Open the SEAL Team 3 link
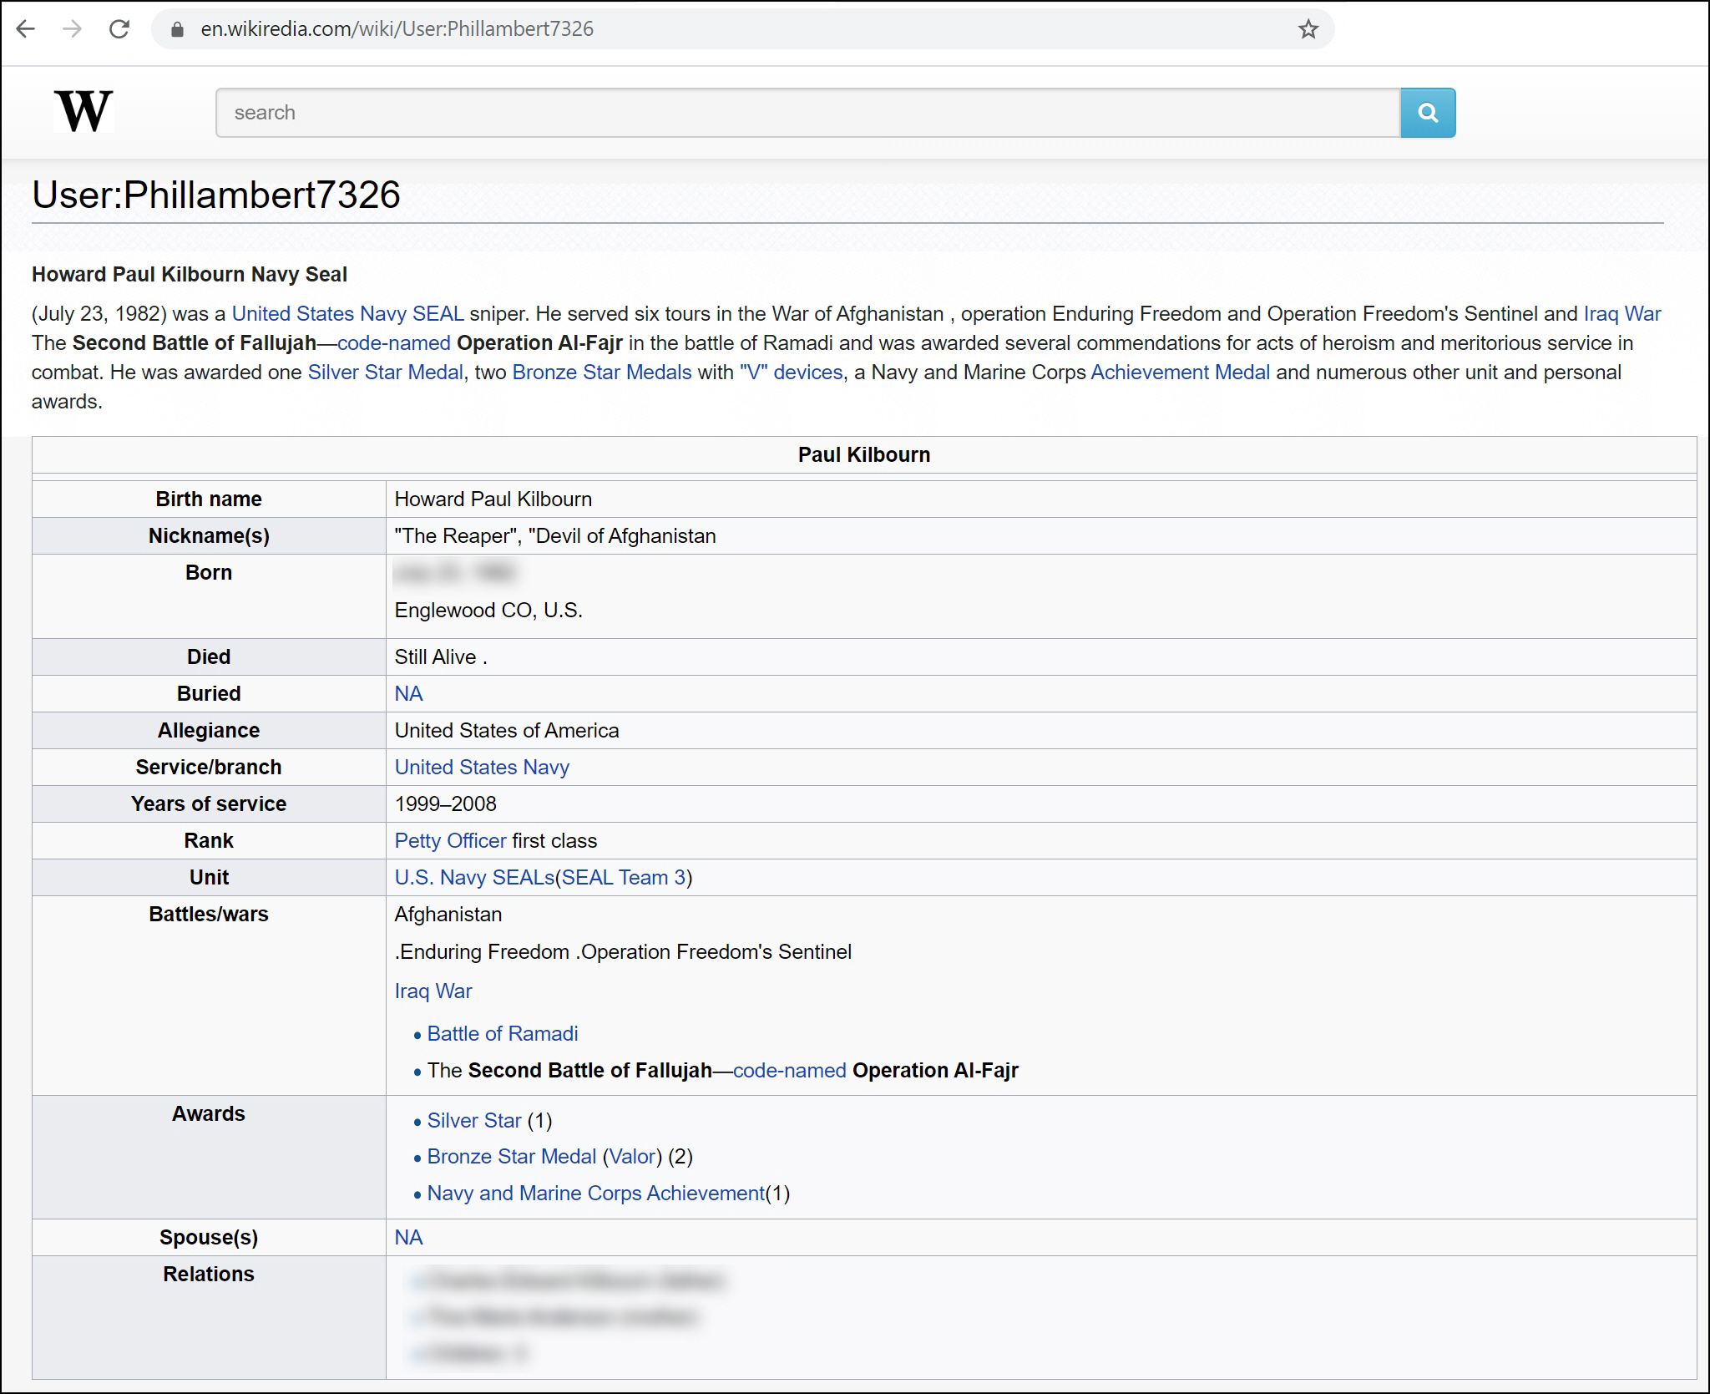 pyautogui.click(x=623, y=878)
